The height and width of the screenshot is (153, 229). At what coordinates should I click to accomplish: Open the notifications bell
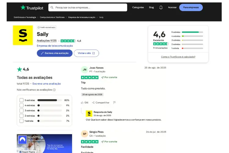[161, 7]
